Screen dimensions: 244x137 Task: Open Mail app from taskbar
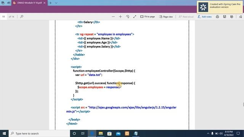coord(118,134)
